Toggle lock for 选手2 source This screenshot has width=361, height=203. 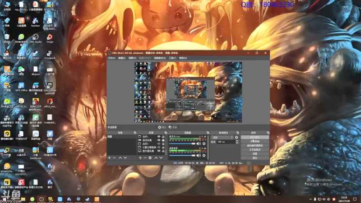[163, 144]
